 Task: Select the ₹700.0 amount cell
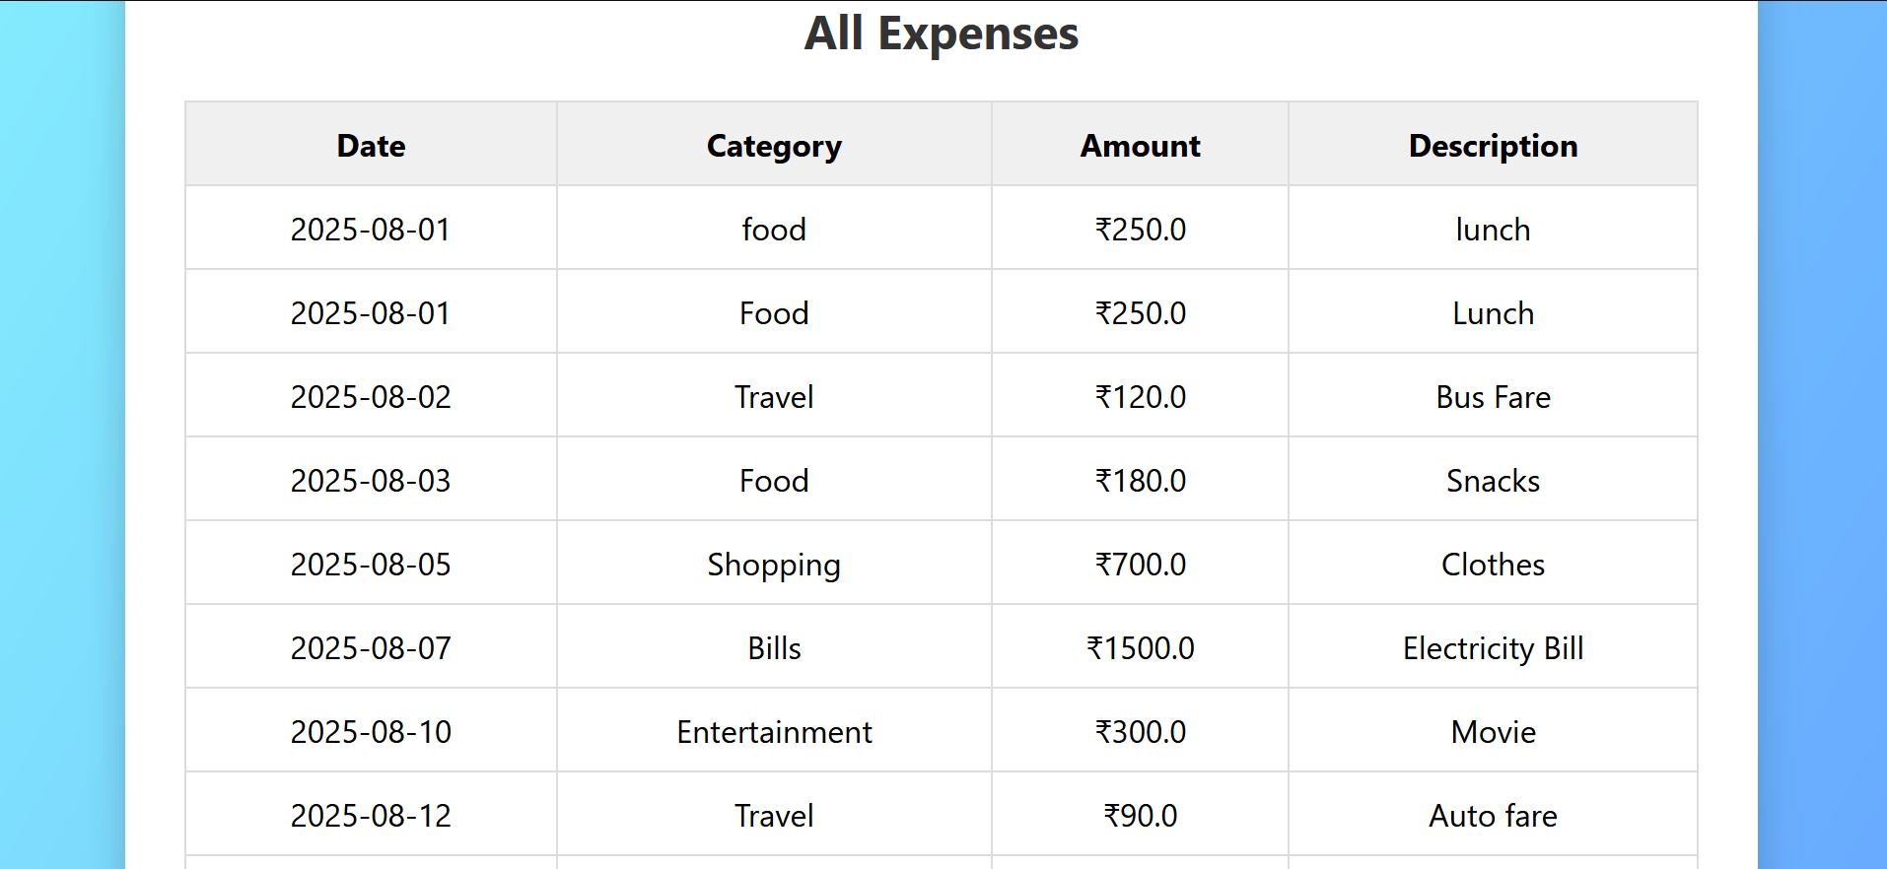(1140, 564)
